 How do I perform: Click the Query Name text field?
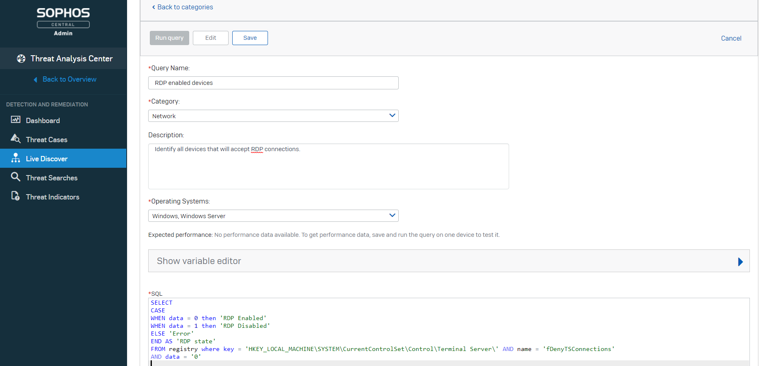pyautogui.click(x=273, y=83)
